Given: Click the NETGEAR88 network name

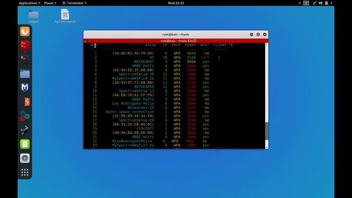Looking at the screenshot, I should click(x=144, y=87).
